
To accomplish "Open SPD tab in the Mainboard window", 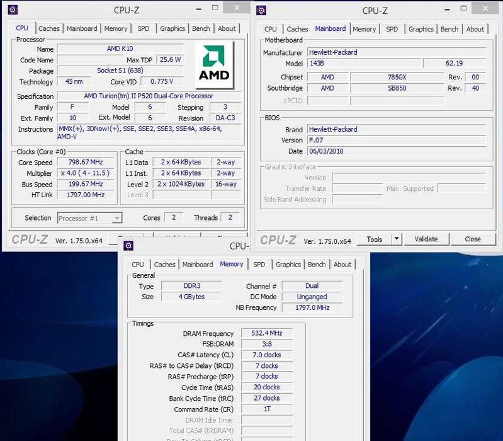I will pos(392,29).
